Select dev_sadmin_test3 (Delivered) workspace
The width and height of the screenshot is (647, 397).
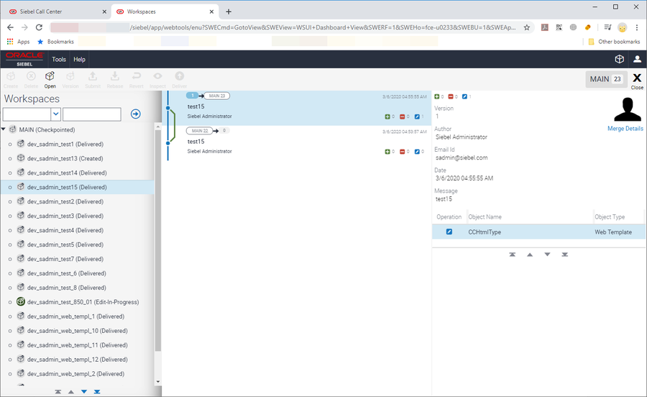coord(65,216)
